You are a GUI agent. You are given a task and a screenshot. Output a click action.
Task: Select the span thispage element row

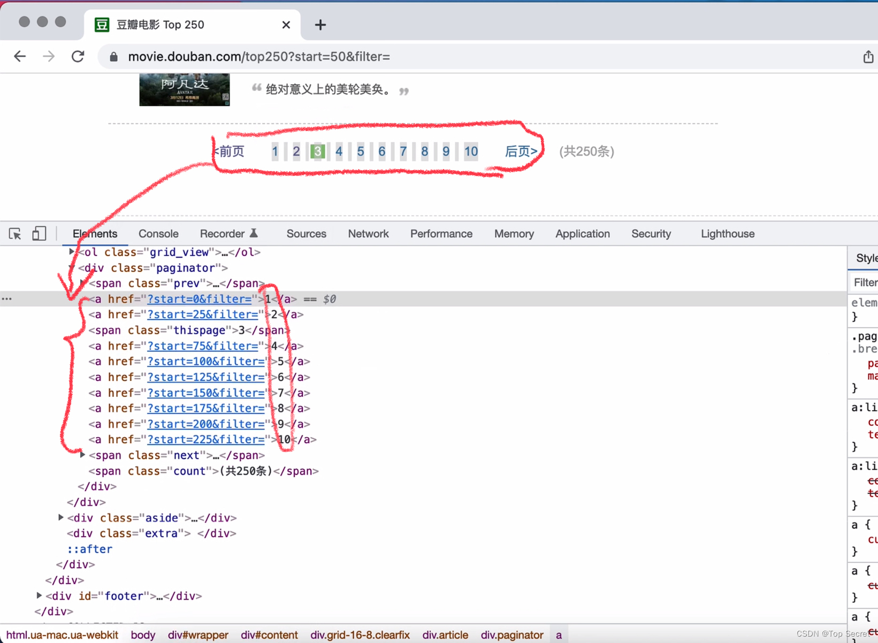point(189,331)
